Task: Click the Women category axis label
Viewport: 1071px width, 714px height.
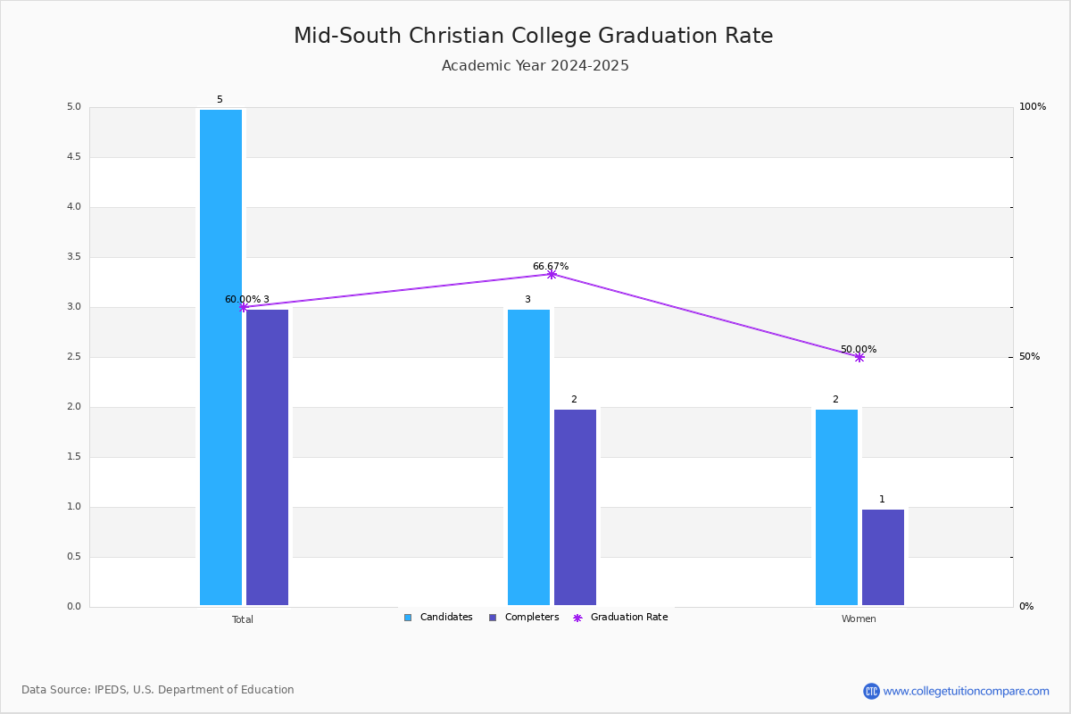Action: 859,619
